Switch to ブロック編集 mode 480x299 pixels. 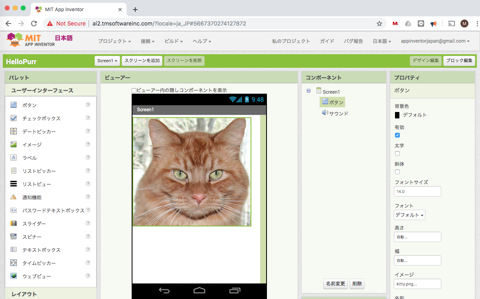tap(459, 61)
